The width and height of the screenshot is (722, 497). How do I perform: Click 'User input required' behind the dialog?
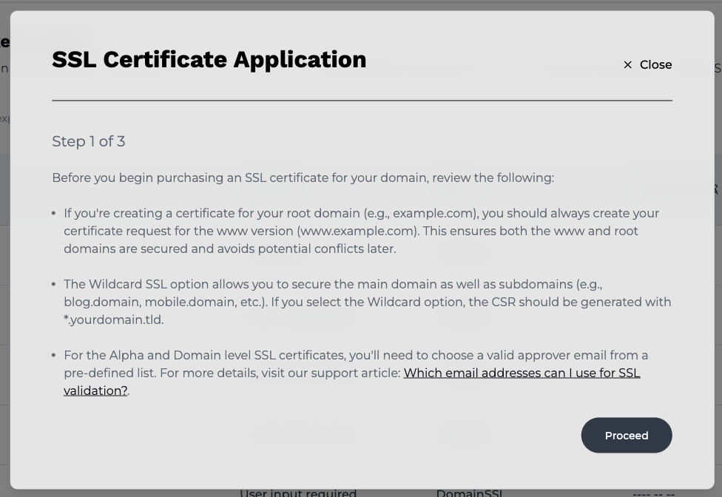click(x=298, y=493)
